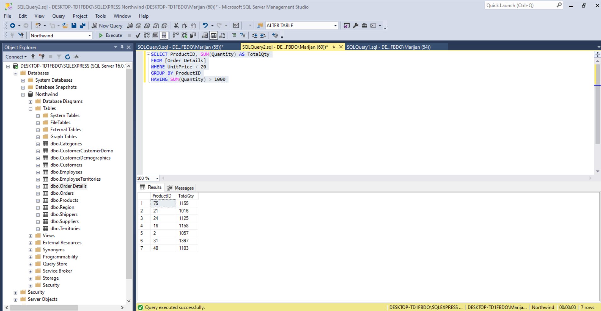Image resolution: width=601 pixels, height=311 pixels.
Task: Toggle Include Live Query Statistics
Action: 184,35
